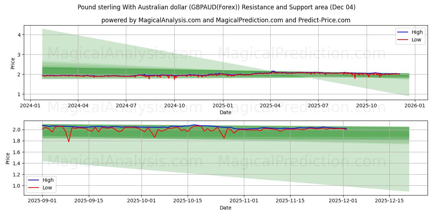This screenshot has height=216, width=433.
Task: Click the blue High line sample in top legend
Action: (403, 32)
